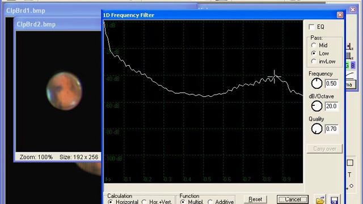Save filter settings floppy icon

334,200
